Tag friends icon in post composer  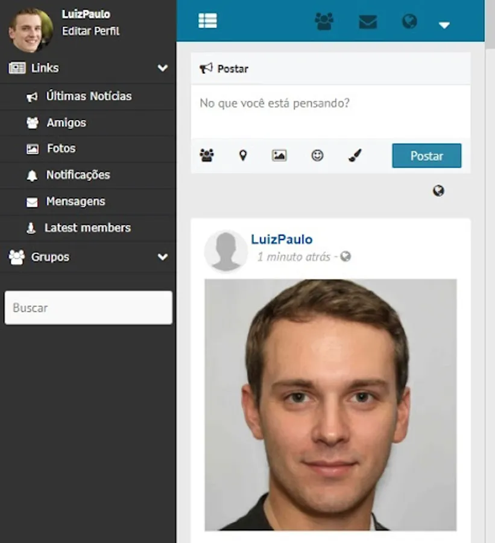pyautogui.click(x=207, y=155)
